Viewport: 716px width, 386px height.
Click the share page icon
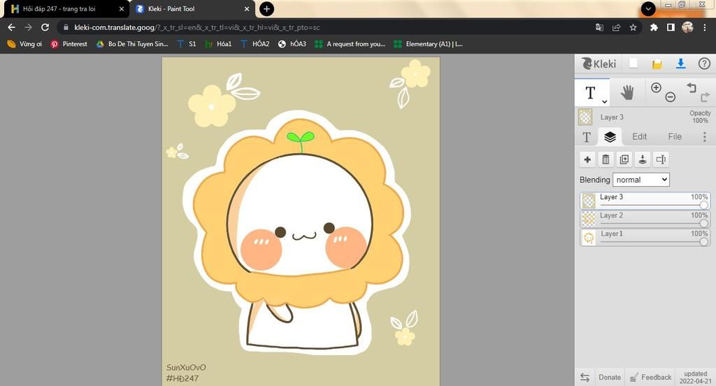[616, 27]
